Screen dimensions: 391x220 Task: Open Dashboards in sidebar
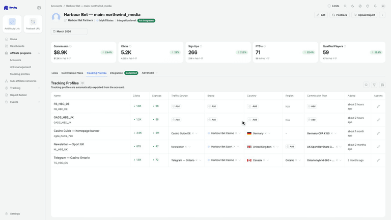click(17, 46)
